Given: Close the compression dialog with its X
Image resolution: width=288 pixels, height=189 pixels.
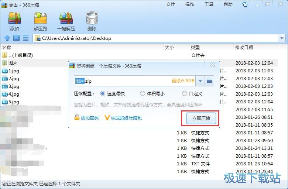Looking at the screenshot, I should point(213,65).
